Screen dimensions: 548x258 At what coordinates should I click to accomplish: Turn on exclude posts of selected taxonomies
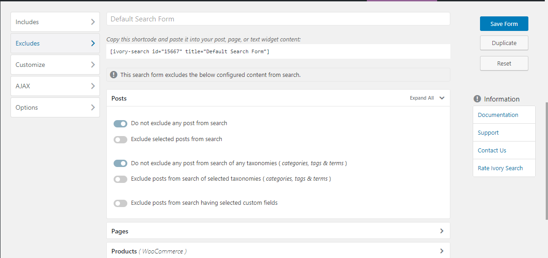pyautogui.click(x=120, y=179)
